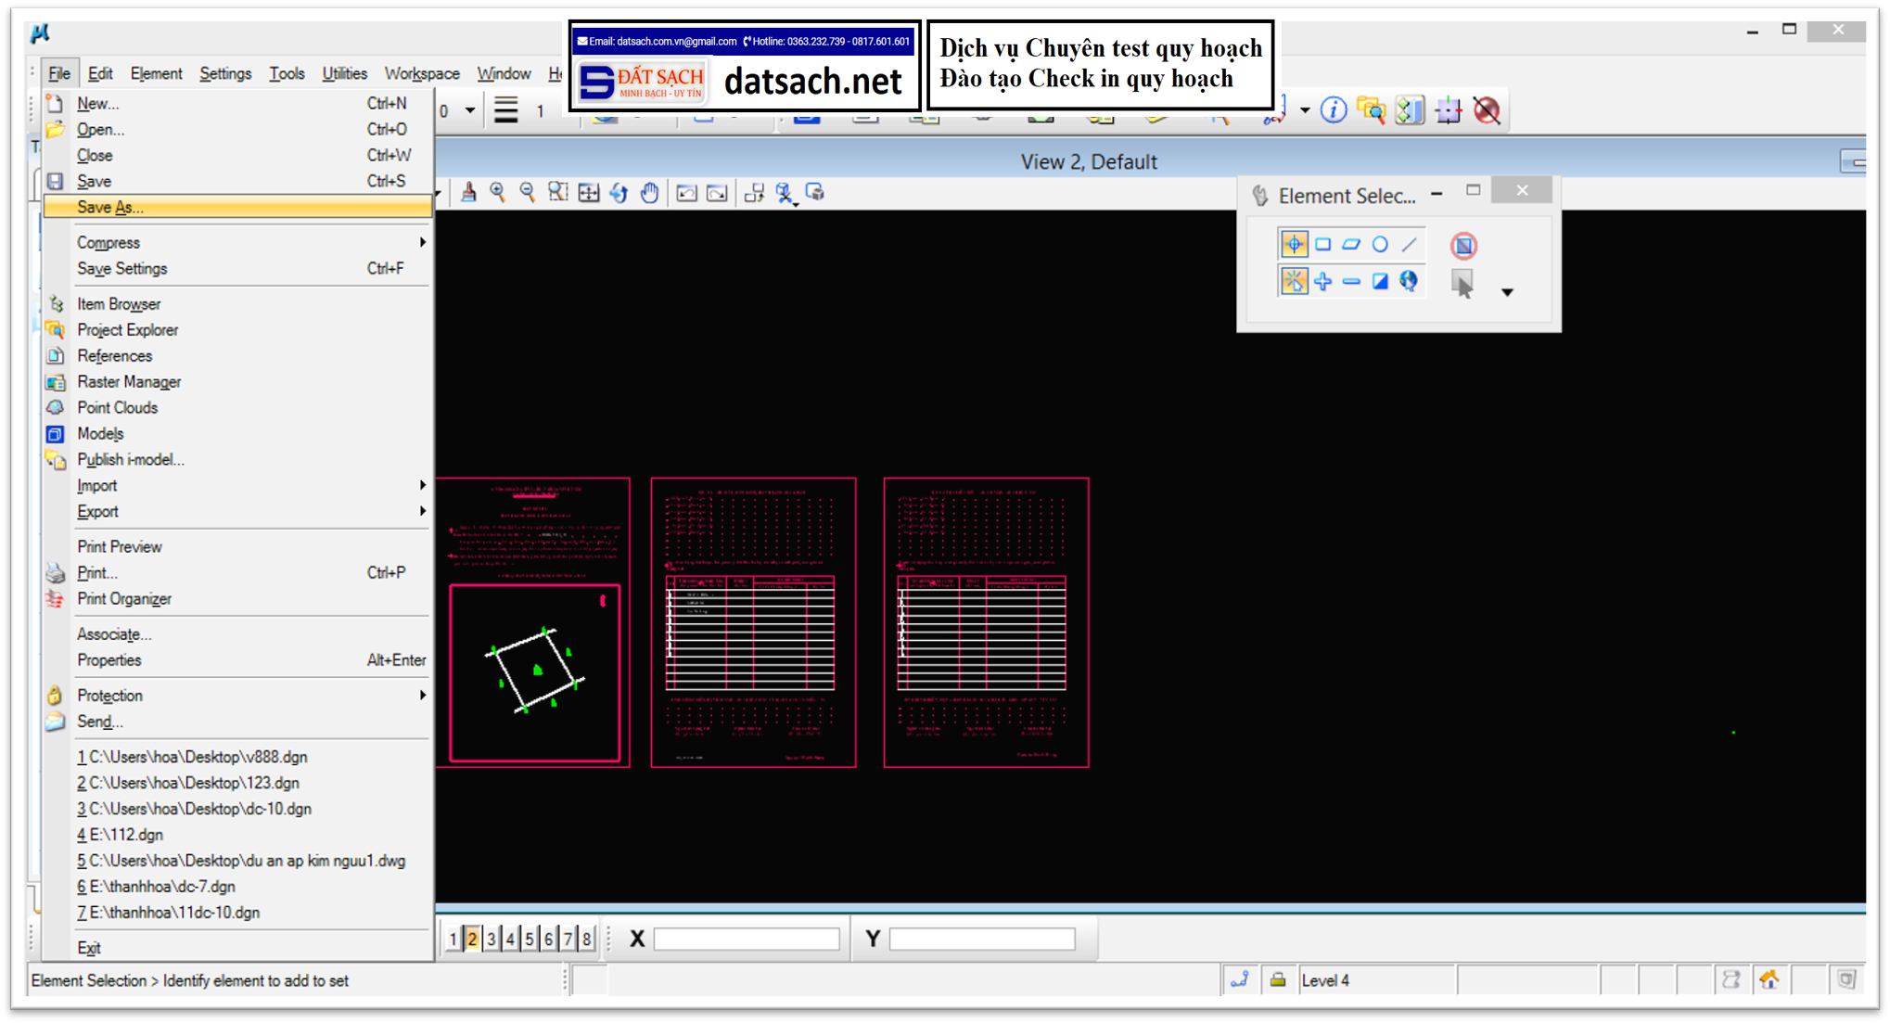The height and width of the screenshot is (1023, 1890).
Task: Click the Level 4 status bar field
Action: tap(1374, 980)
